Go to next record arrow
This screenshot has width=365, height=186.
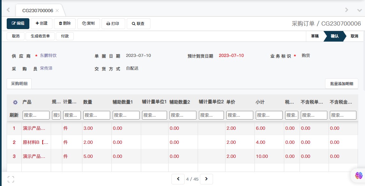pyautogui.click(x=206, y=179)
